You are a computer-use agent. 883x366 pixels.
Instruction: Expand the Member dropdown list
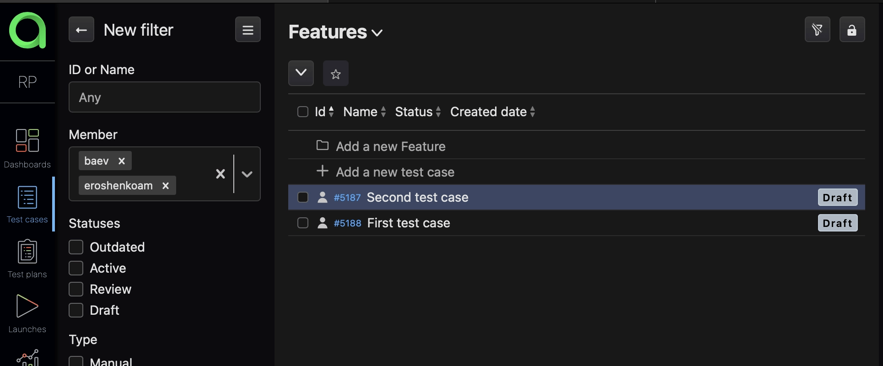[x=247, y=174]
